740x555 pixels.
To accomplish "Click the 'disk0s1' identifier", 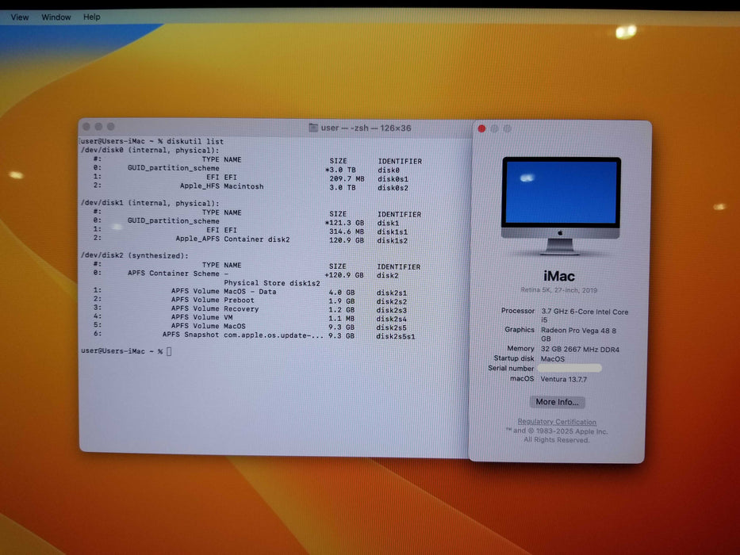I will coord(393,179).
